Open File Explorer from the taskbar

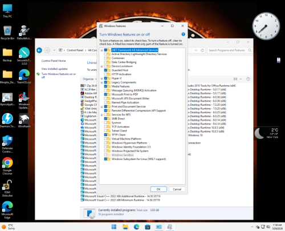pos(125,227)
